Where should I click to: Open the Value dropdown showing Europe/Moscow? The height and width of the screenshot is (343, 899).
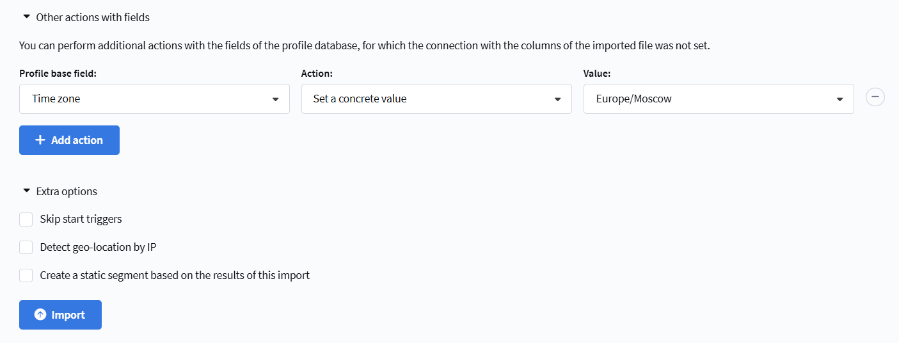point(719,99)
